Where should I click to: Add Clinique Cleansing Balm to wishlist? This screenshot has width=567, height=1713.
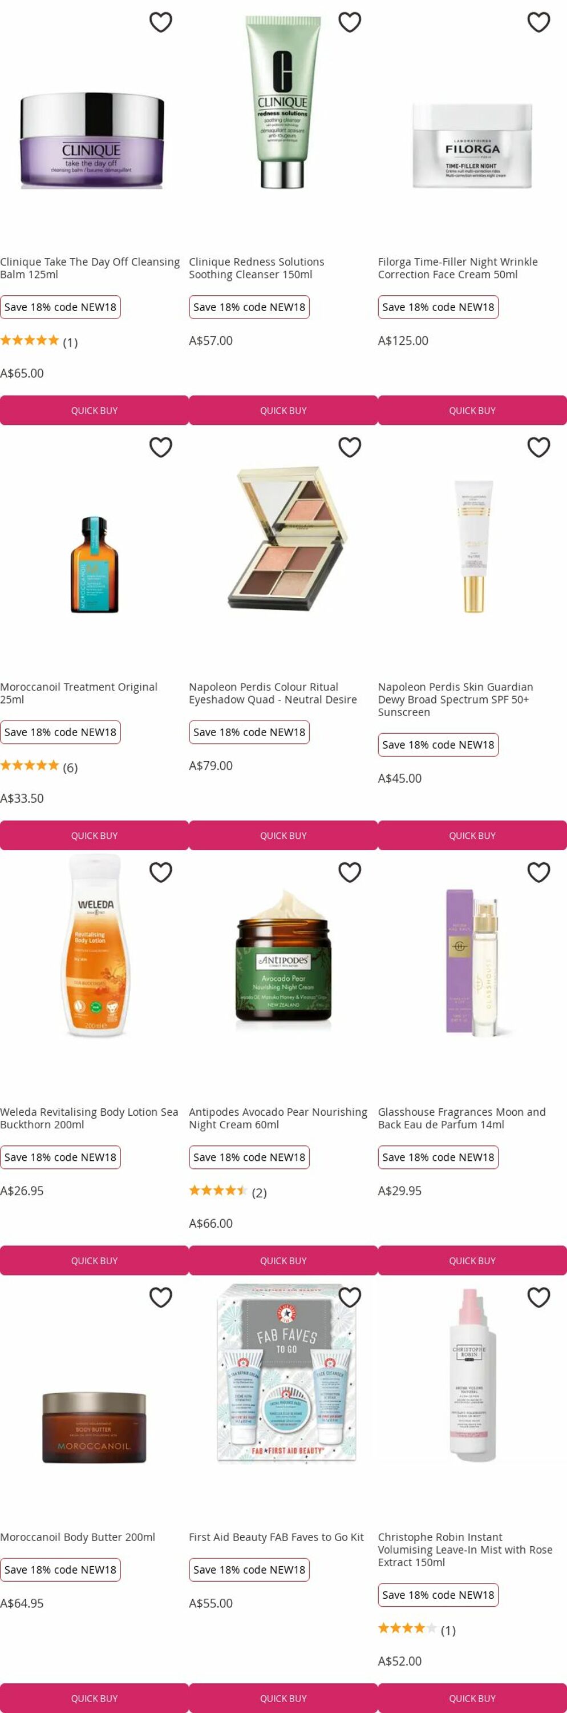tap(161, 22)
